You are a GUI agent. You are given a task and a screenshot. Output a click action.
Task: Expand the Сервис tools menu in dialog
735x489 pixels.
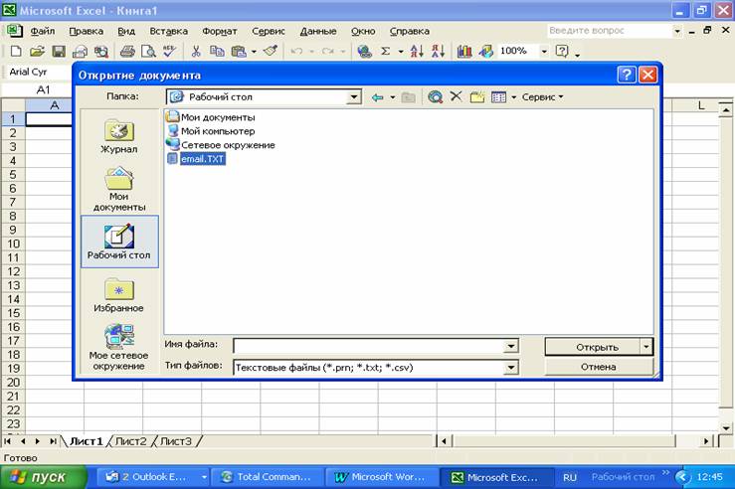point(542,97)
